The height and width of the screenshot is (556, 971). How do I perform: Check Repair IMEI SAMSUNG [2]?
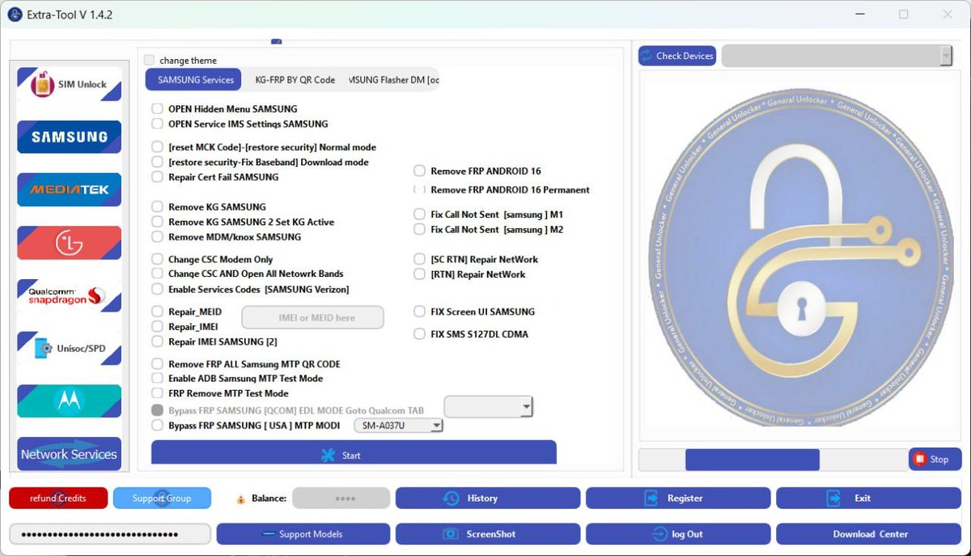tap(157, 342)
